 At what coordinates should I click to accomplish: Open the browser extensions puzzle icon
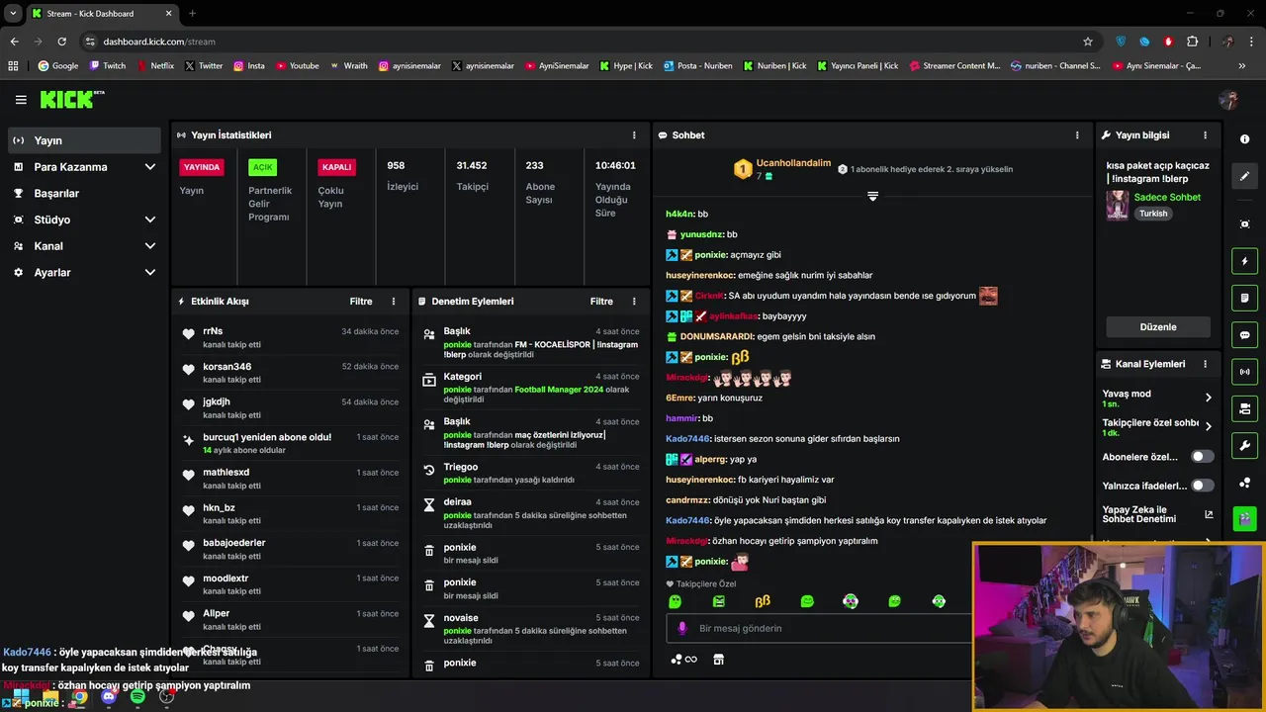pyautogui.click(x=1192, y=42)
